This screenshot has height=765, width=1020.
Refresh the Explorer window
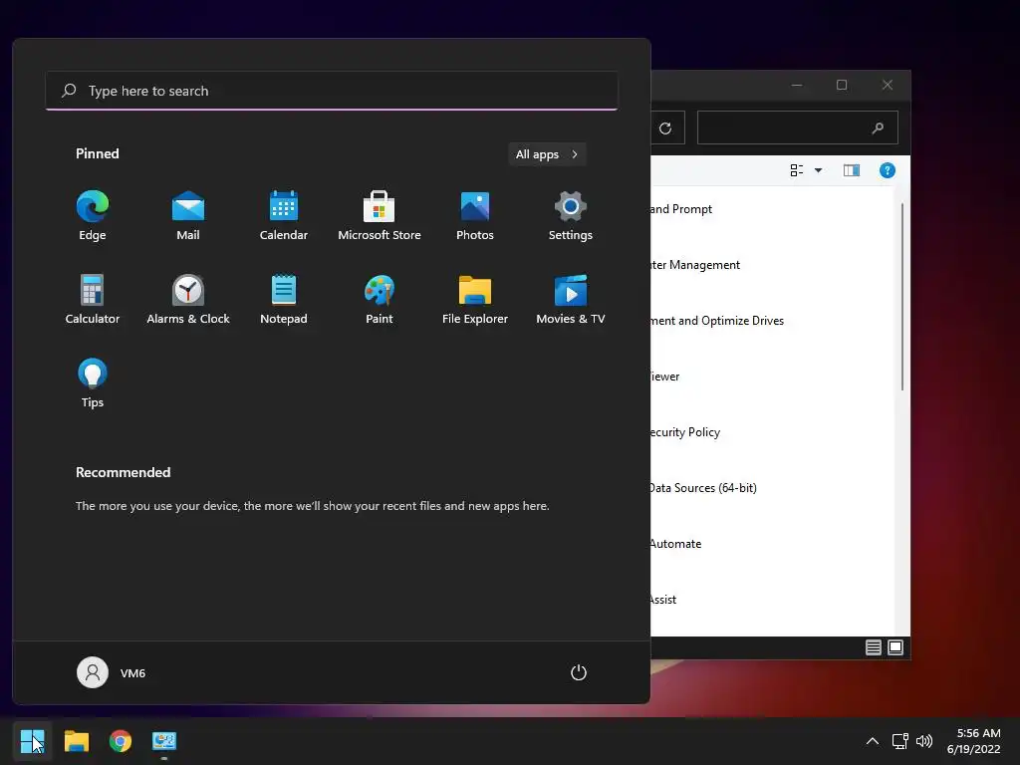coord(665,128)
